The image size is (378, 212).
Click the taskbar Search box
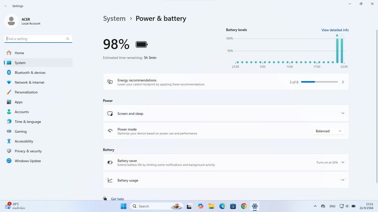point(157,206)
